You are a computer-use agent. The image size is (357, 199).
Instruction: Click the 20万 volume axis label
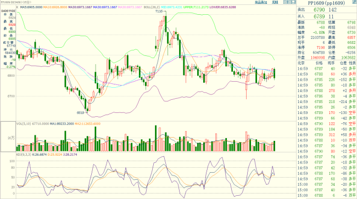click(11, 138)
